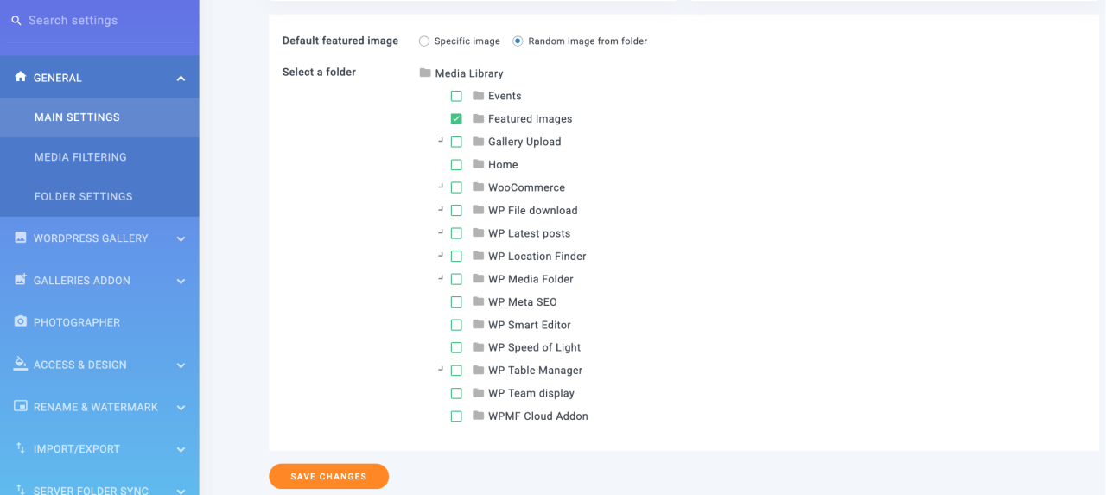Open the Folder Settings submenu item

point(84,197)
